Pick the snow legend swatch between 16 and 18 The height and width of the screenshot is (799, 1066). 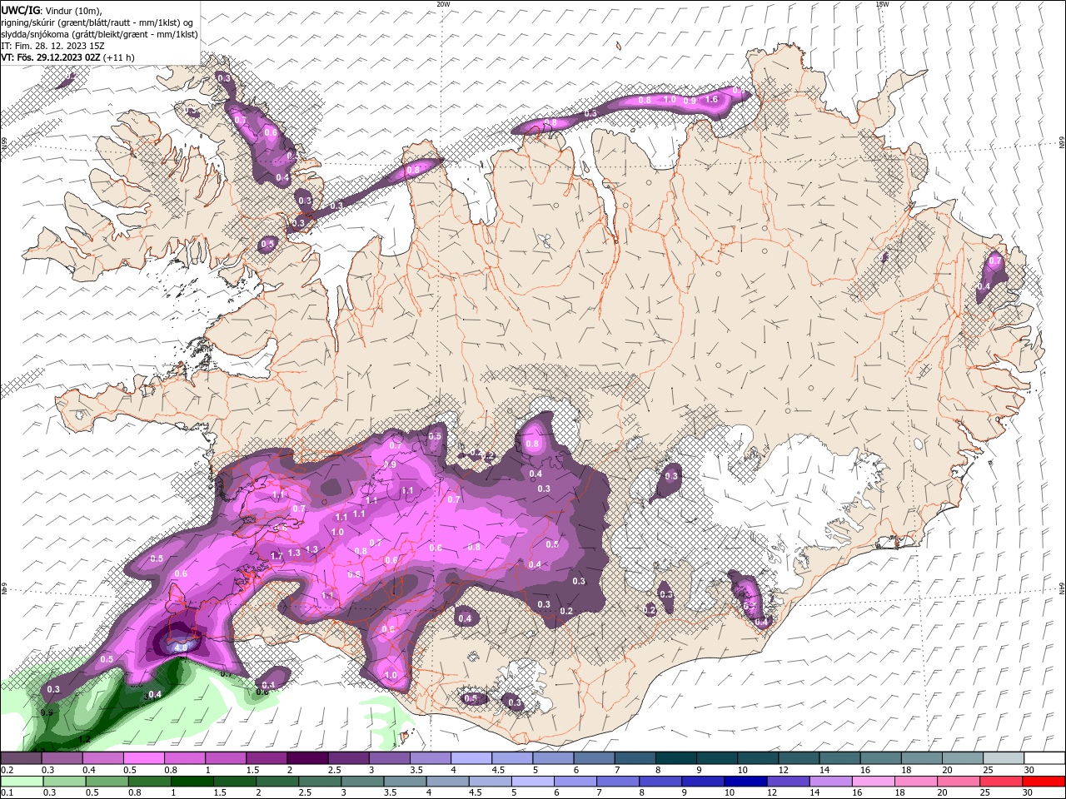tap(881, 758)
